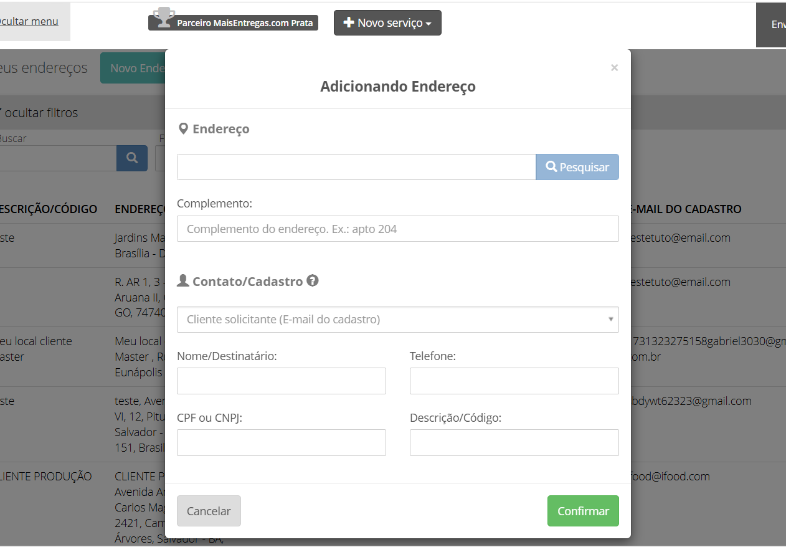The width and height of the screenshot is (786, 547).
Task: Click the ifood.com email cell
Action: 670,476
